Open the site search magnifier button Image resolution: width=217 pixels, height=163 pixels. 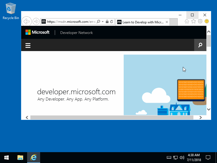coord(200,45)
